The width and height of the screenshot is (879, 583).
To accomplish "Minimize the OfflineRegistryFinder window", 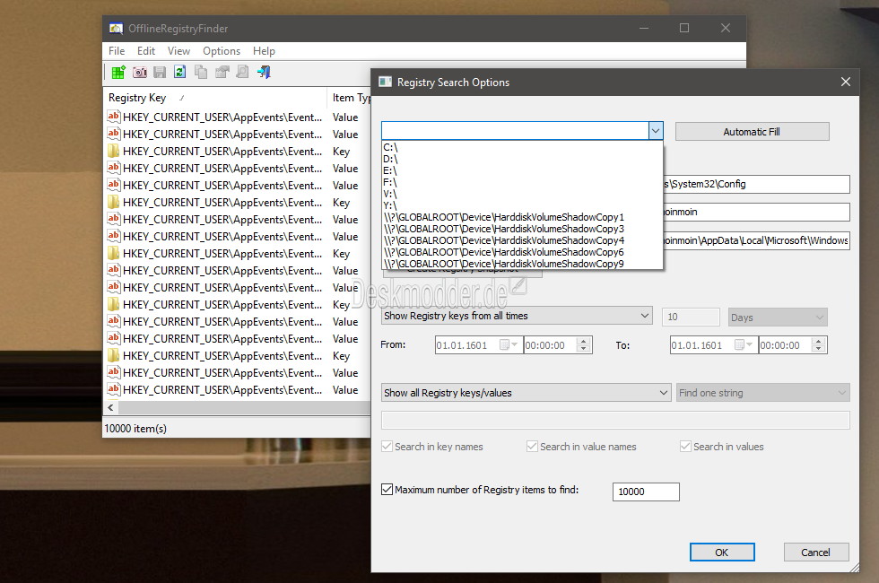I will click(644, 28).
